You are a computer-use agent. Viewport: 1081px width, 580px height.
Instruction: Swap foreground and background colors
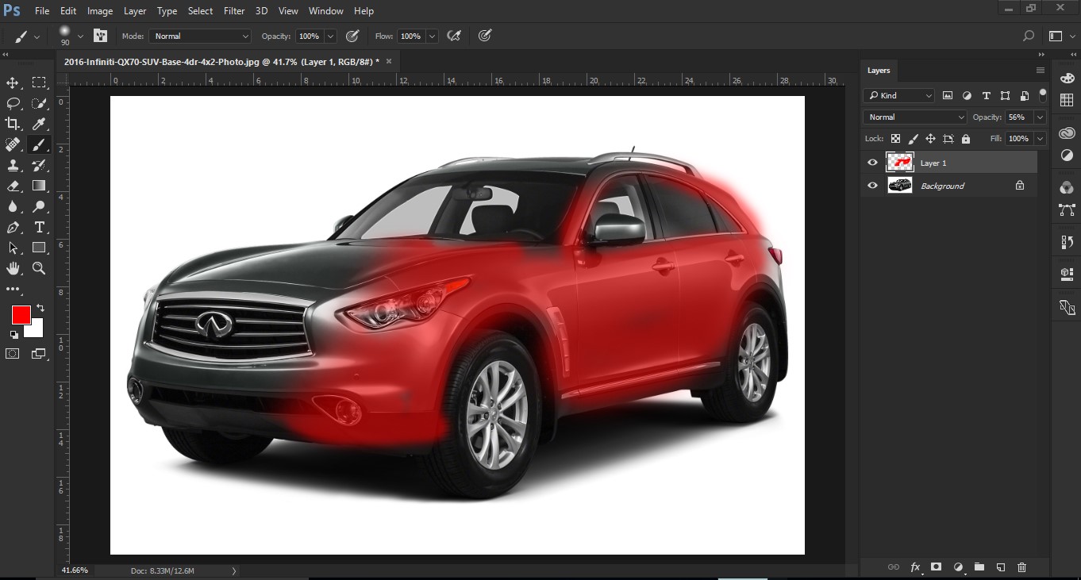40,308
